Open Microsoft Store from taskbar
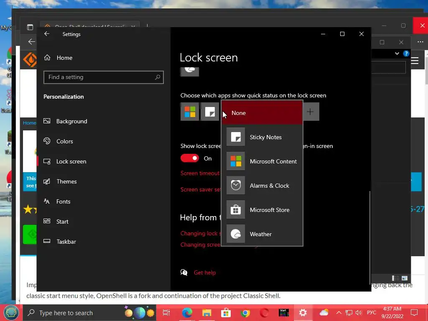The image size is (428, 321). (226, 313)
